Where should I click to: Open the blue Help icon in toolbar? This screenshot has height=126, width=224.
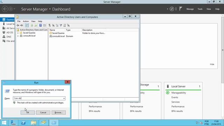(41, 26)
